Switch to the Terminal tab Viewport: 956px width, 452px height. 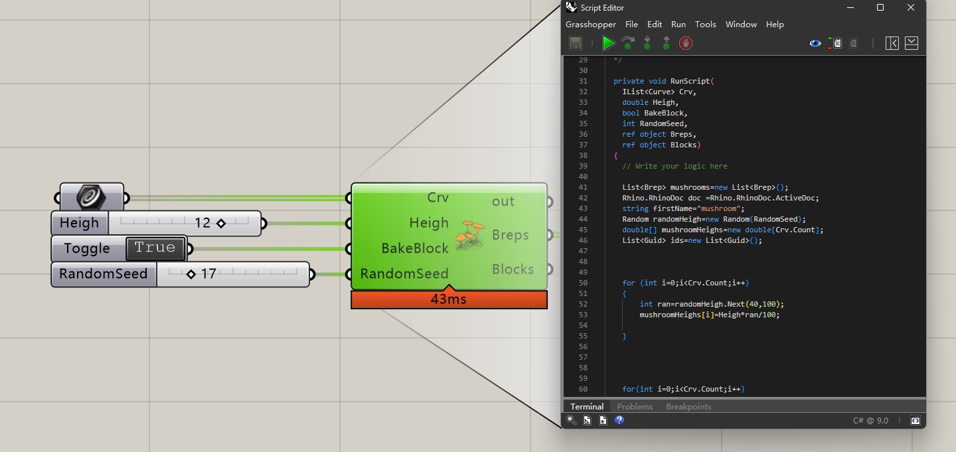click(587, 406)
